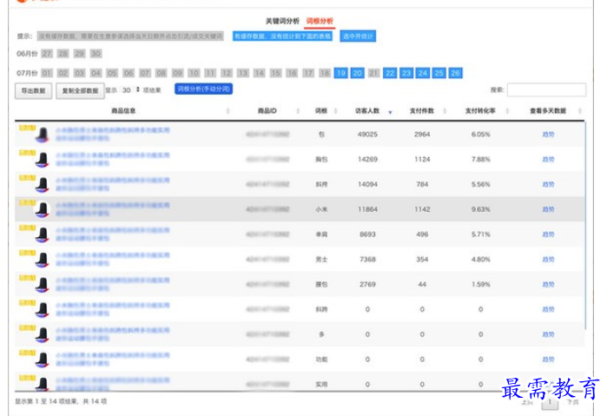Open the rows-per-page dropdown showing 30
This screenshot has height=416, width=607.
pos(129,89)
